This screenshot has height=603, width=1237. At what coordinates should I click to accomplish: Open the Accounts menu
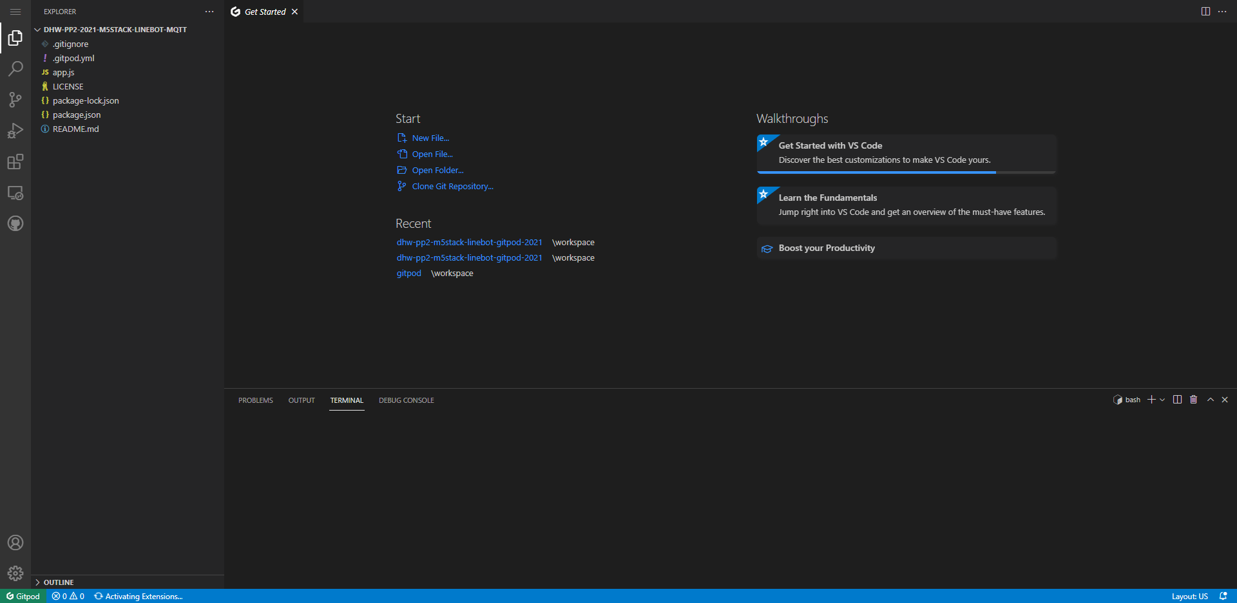tap(15, 543)
